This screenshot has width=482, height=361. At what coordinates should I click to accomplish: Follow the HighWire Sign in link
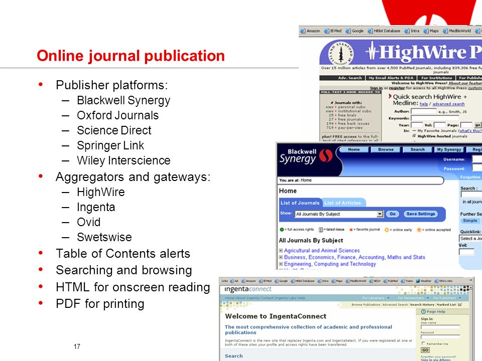click(376, 88)
